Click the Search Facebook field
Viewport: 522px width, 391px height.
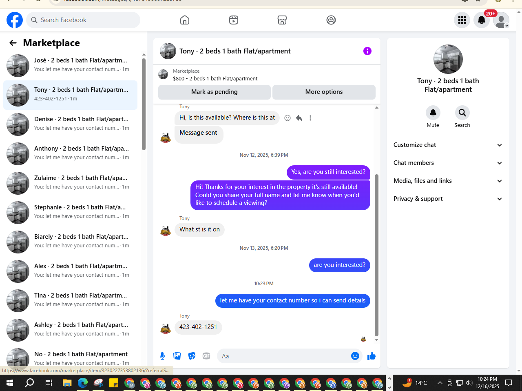pos(83,20)
